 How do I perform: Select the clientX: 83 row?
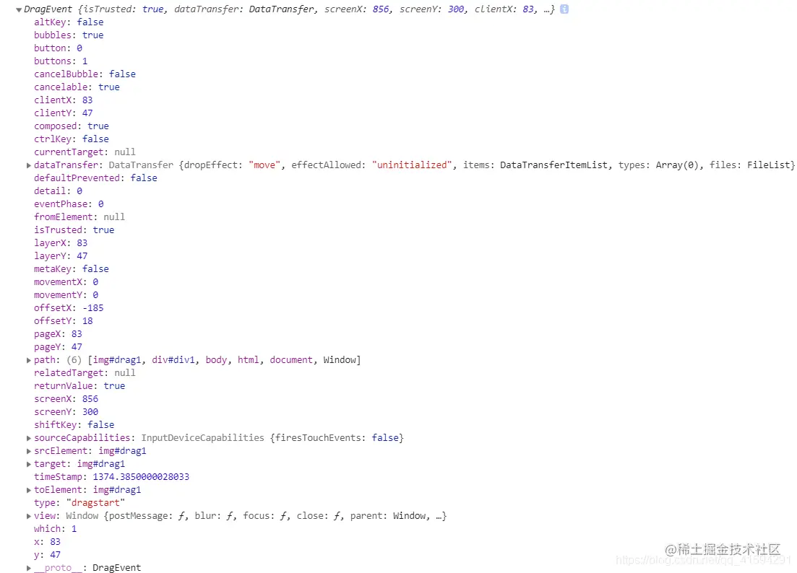pyautogui.click(x=64, y=100)
